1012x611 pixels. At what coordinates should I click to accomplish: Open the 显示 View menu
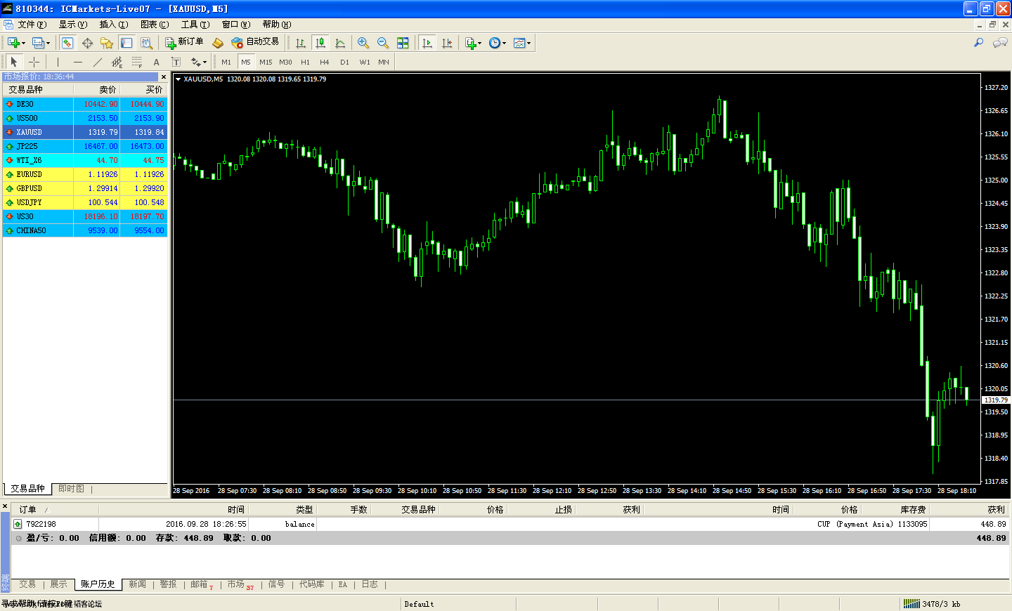(72, 25)
